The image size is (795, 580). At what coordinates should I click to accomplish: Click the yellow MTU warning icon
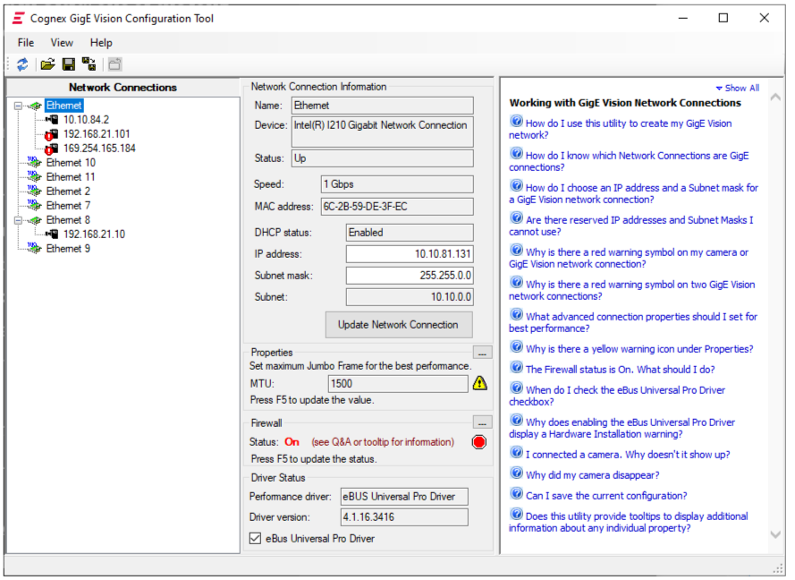pyautogui.click(x=481, y=383)
